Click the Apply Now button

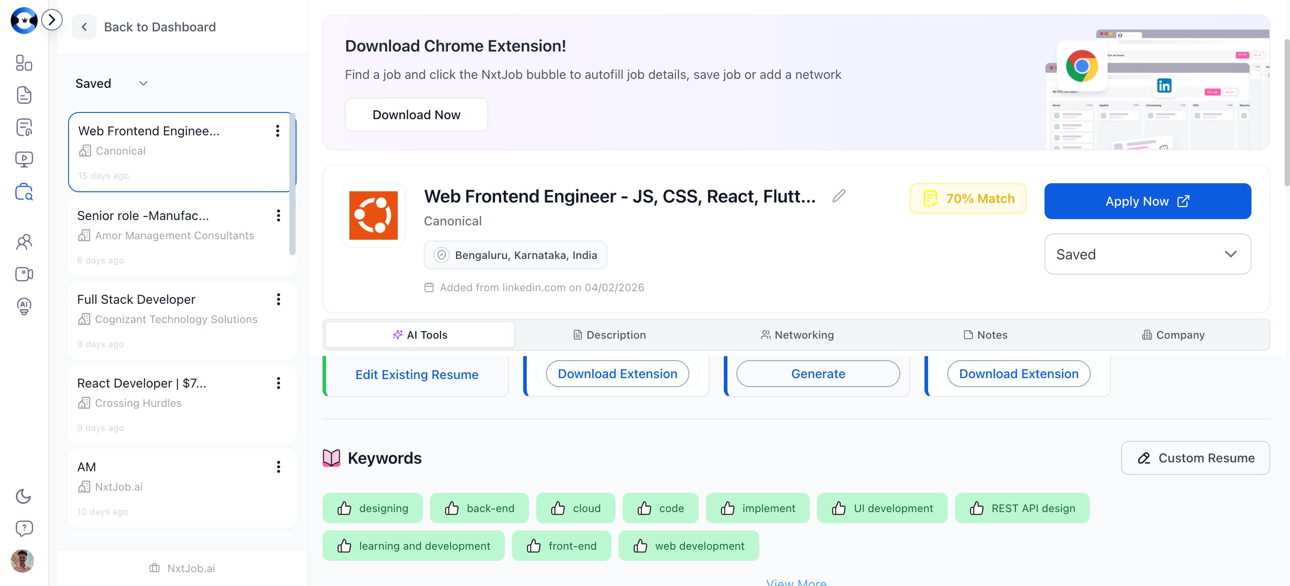(1147, 201)
